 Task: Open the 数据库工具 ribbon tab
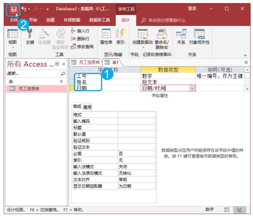(x=99, y=20)
